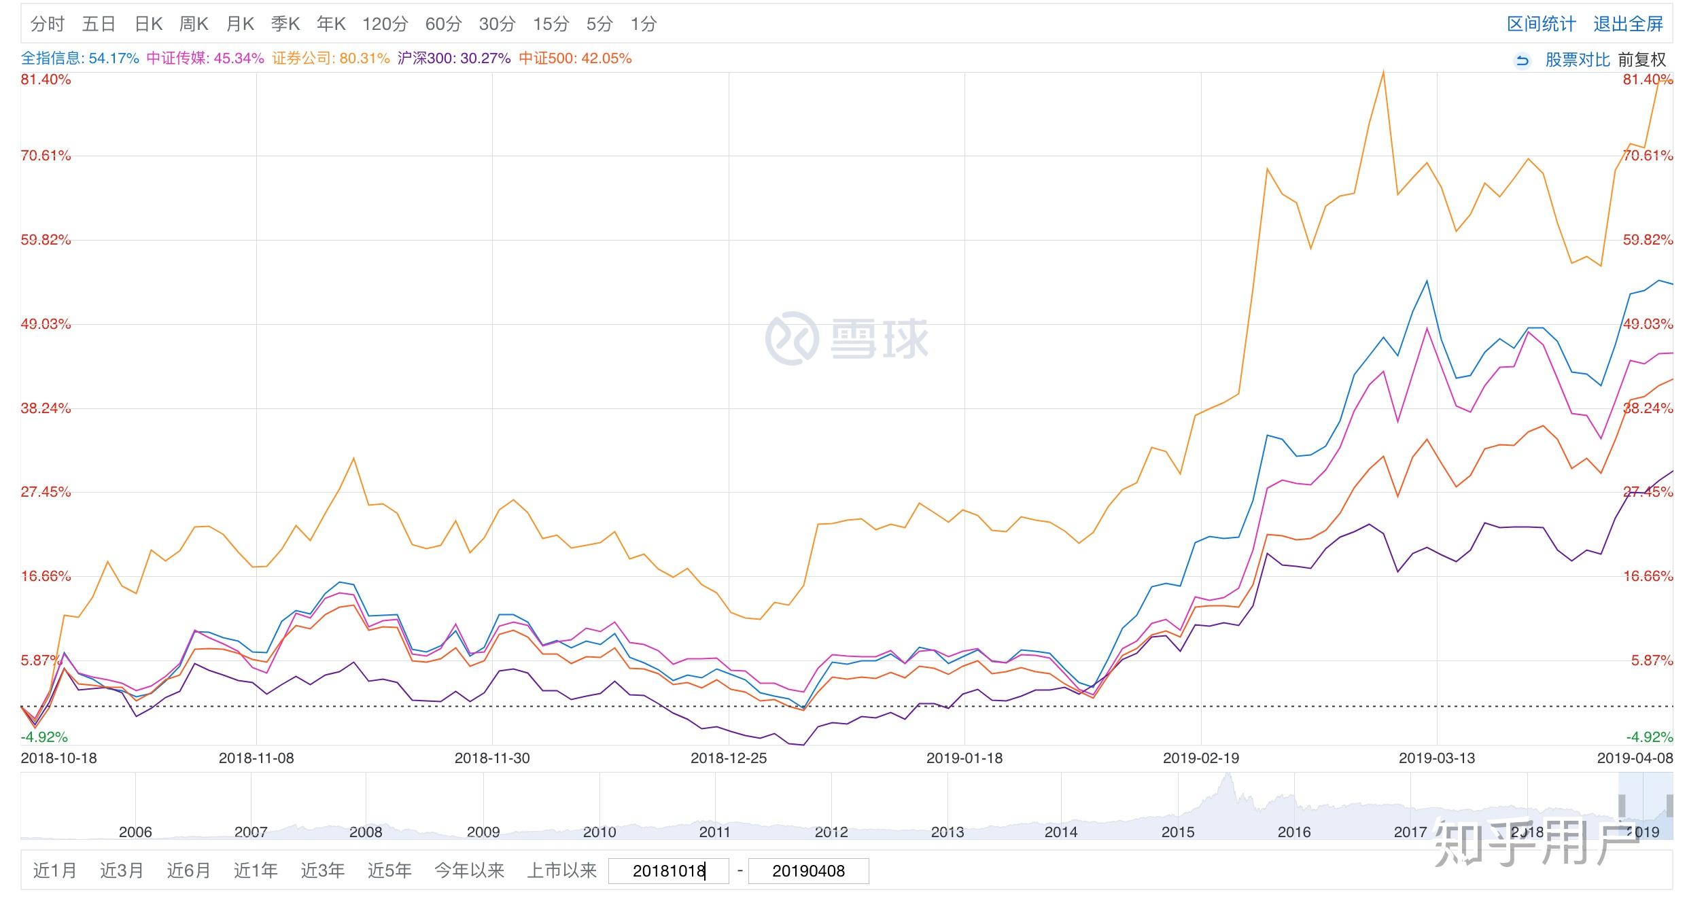This screenshot has width=1687, height=901.
Task: Choose the 年K yearly chart
Action: pyautogui.click(x=331, y=24)
